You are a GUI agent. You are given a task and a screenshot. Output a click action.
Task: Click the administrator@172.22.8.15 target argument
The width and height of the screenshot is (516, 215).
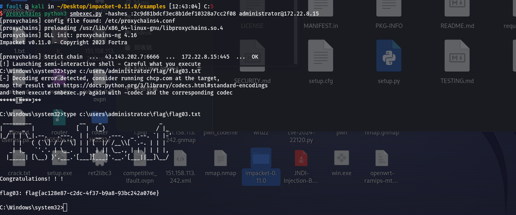[x=279, y=14]
